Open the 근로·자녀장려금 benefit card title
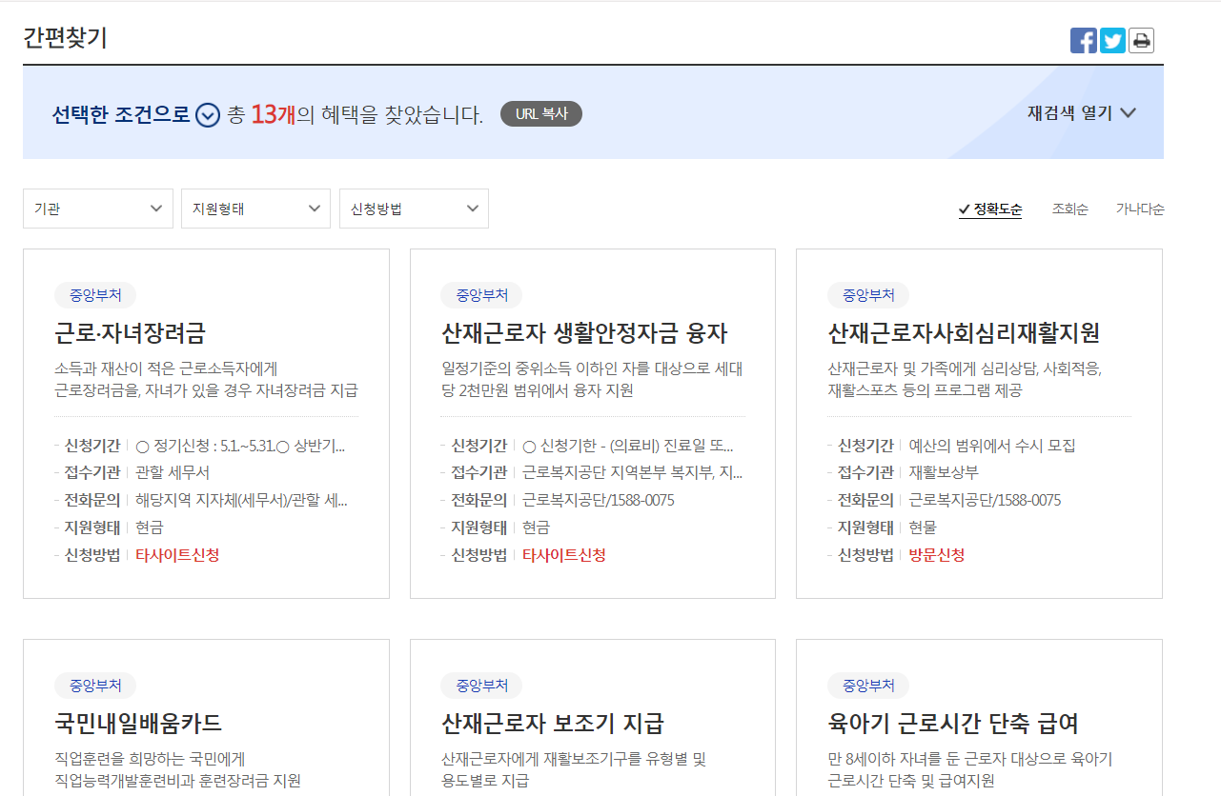Image resolution: width=1221 pixels, height=796 pixels. pos(130,333)
